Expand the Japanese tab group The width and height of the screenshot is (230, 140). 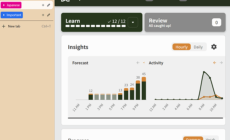tap(4, 5)
